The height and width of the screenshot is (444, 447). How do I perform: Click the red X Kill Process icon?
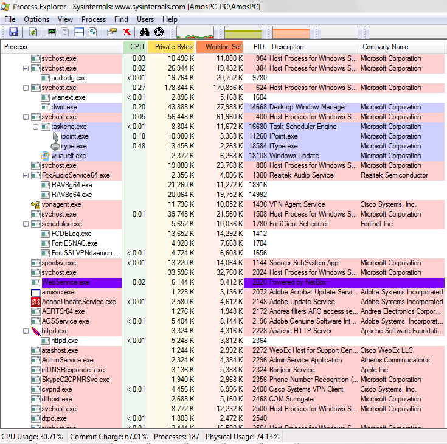click(127, 32)
